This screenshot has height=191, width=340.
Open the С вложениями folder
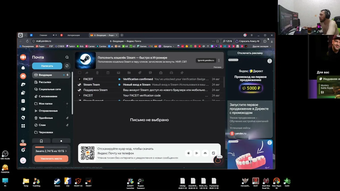point(51,97)
